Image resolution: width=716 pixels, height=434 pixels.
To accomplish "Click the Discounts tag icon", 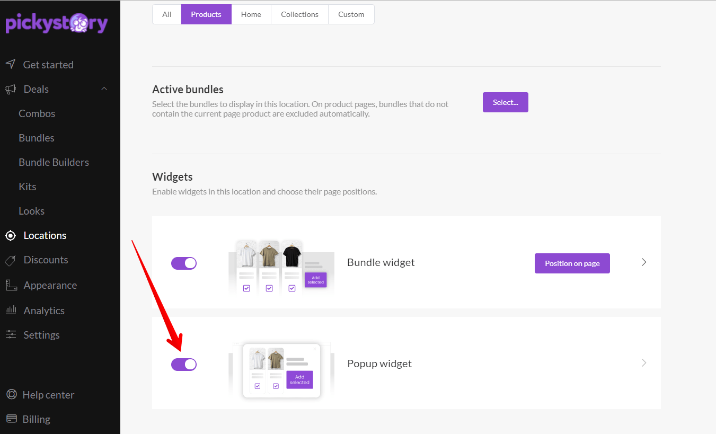I will (10, 260).
